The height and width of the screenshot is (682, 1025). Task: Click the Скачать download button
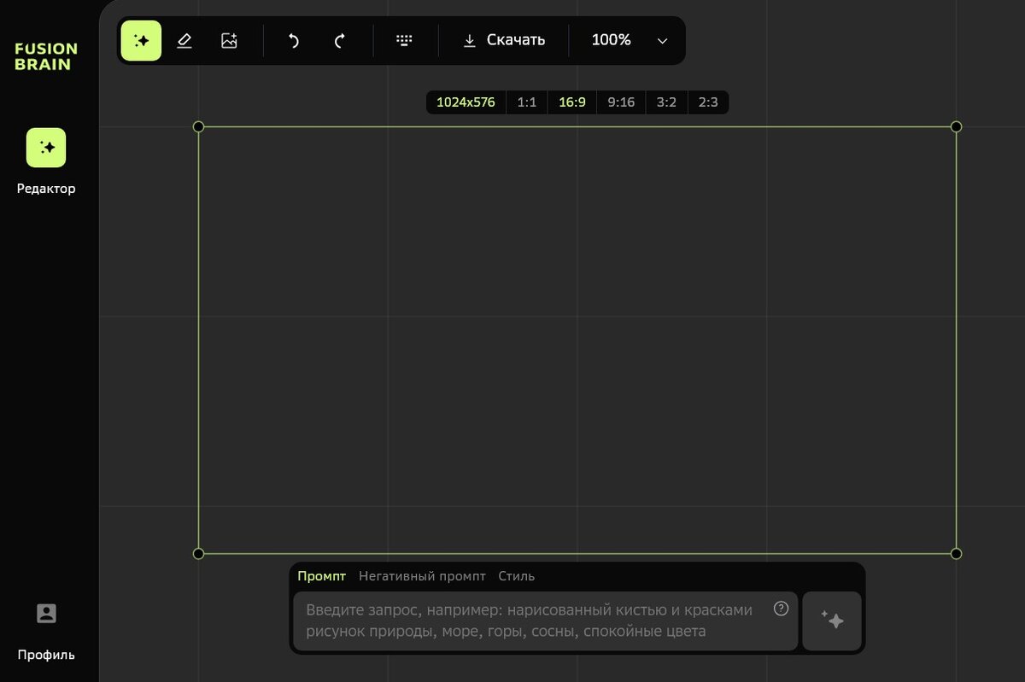click(x=504, y=40)
